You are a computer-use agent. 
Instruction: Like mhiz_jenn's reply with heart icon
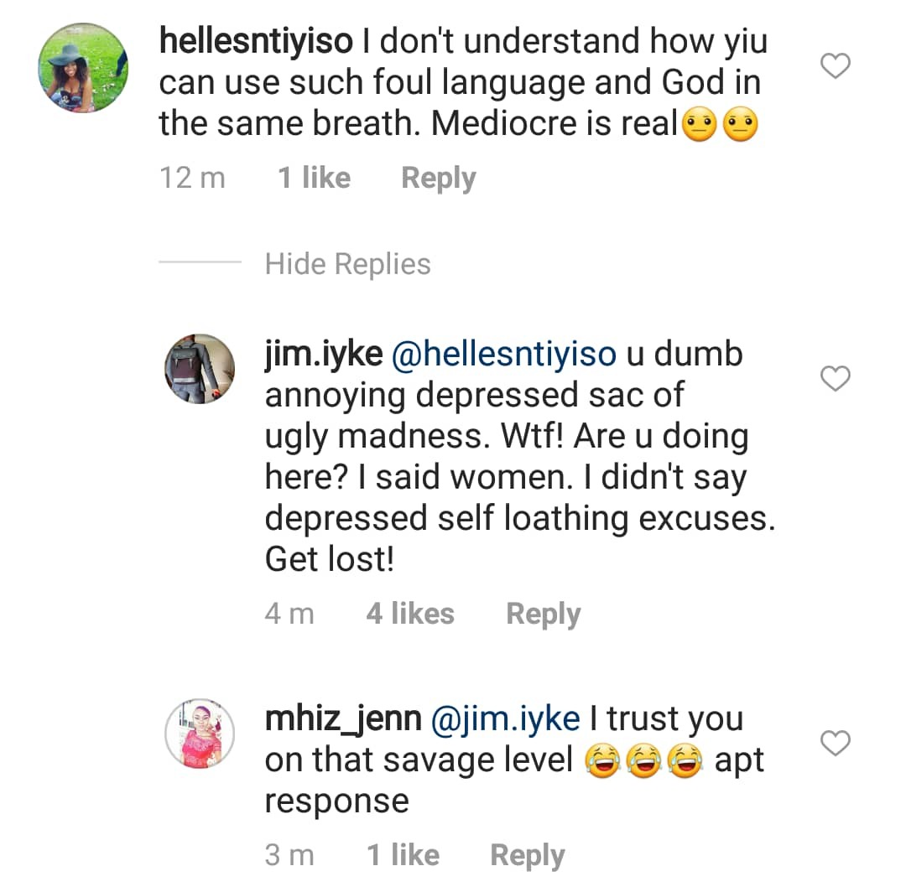(835, 743)
